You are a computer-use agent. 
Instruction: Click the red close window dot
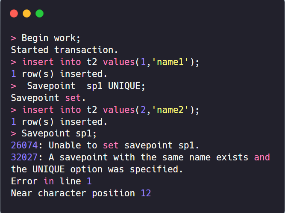[14, 13]
